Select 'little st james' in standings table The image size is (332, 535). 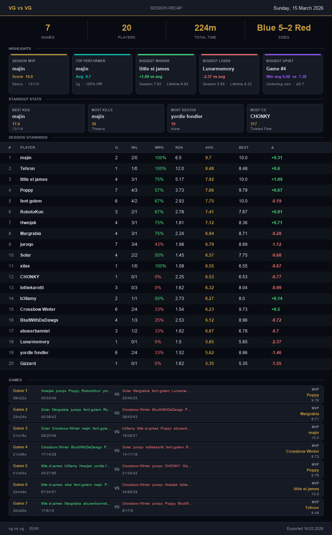pyautogui.click(x=34, y=179)
